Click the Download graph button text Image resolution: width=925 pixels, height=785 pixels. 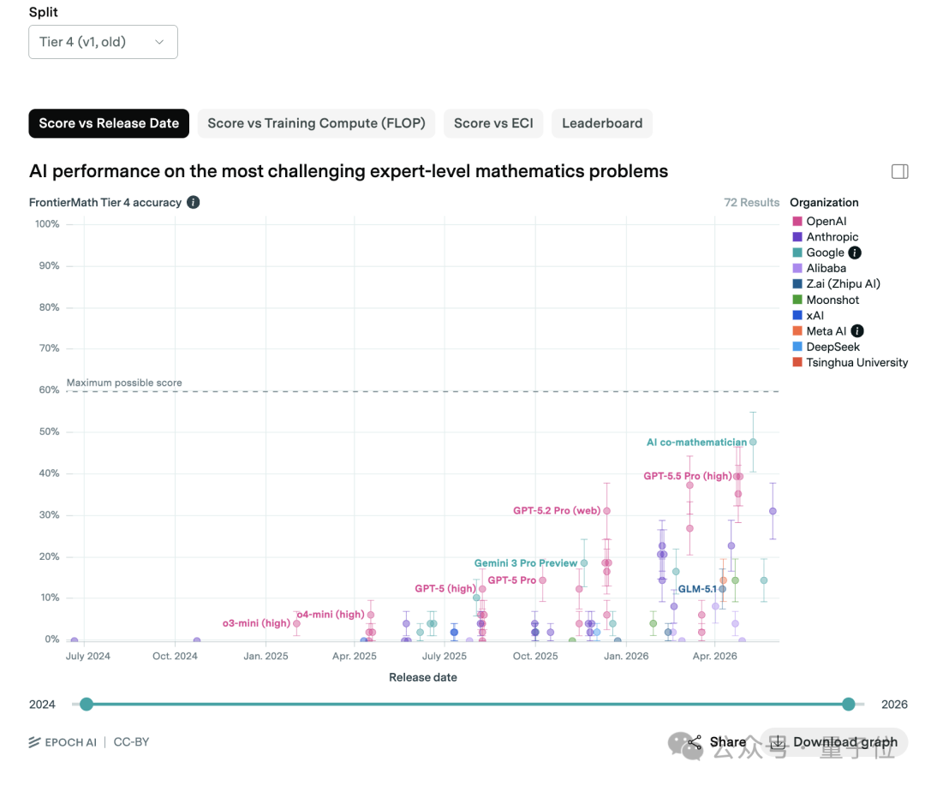[845, 742]
